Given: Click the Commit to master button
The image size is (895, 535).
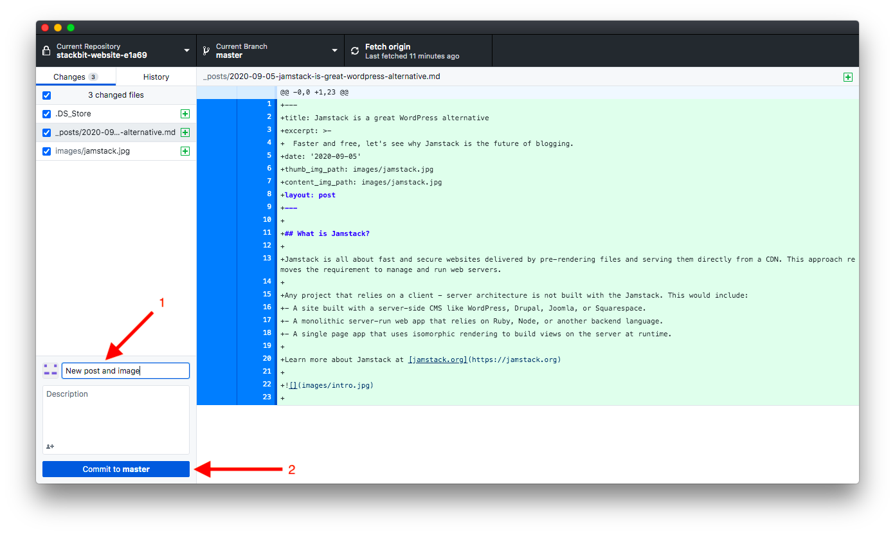Looking at the screenshot, I should tap(116, 469).
